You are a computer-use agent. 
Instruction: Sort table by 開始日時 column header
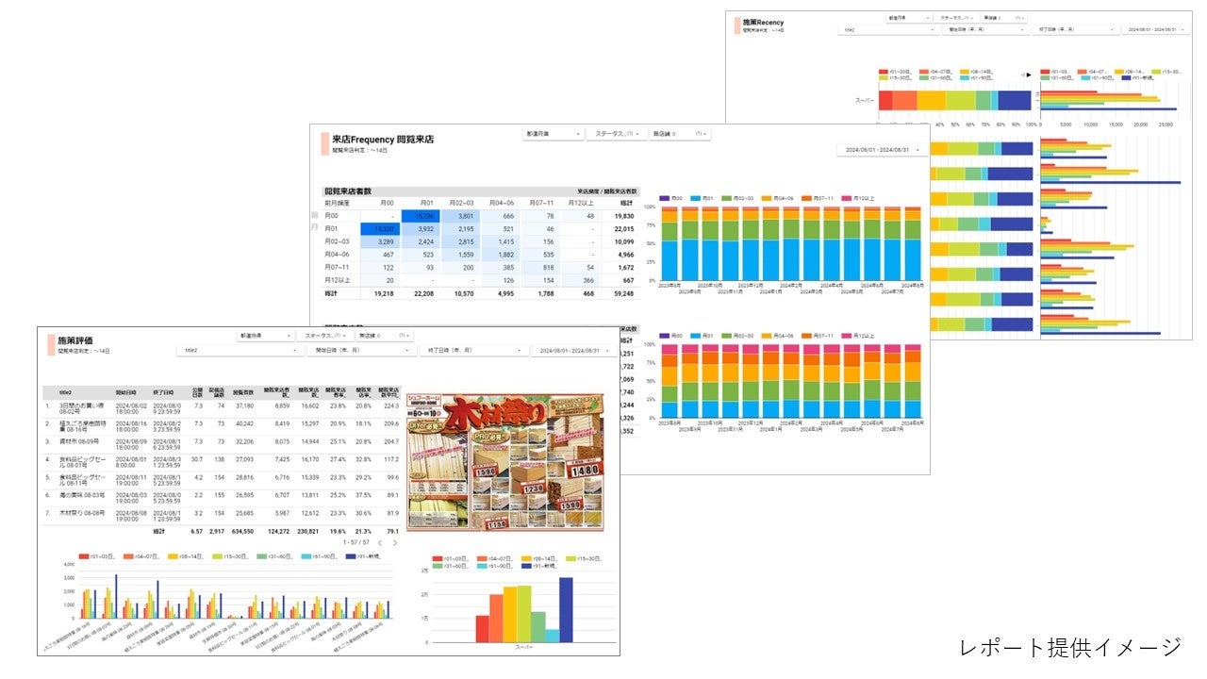pos(125,391)
